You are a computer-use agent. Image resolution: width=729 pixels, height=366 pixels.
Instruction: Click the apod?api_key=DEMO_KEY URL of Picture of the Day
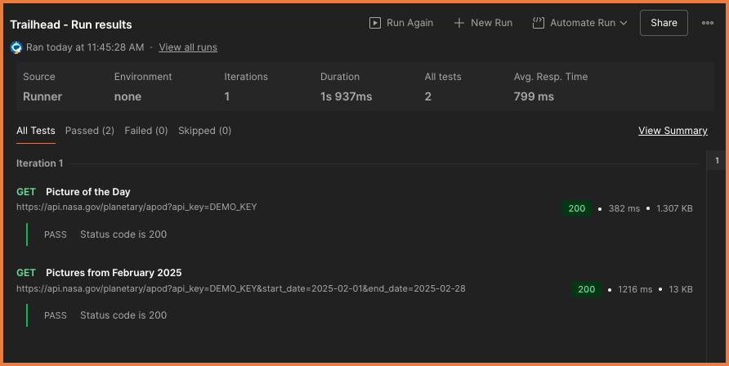pos(136,207)
